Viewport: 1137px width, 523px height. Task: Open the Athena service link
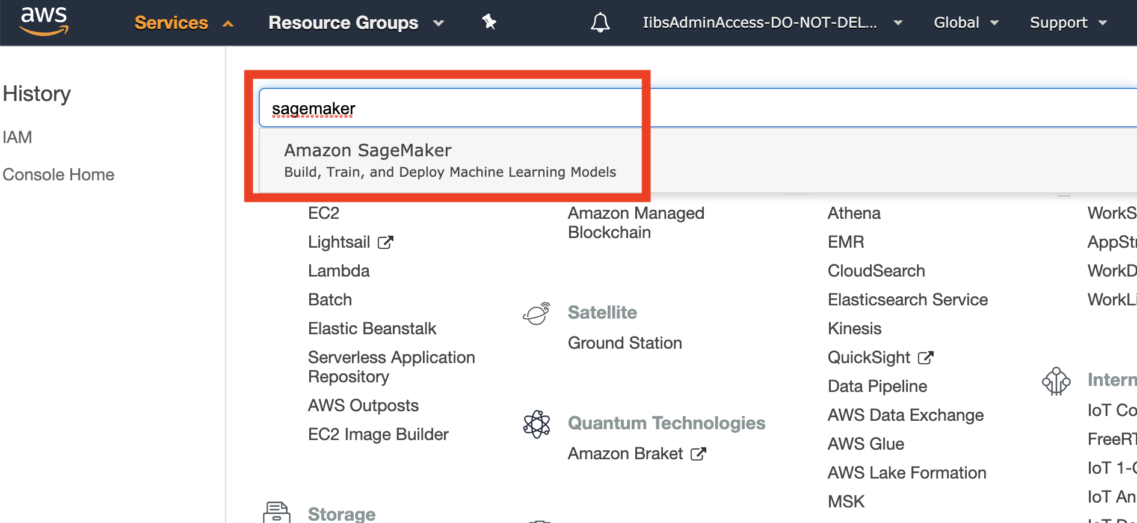coord(854,213)
